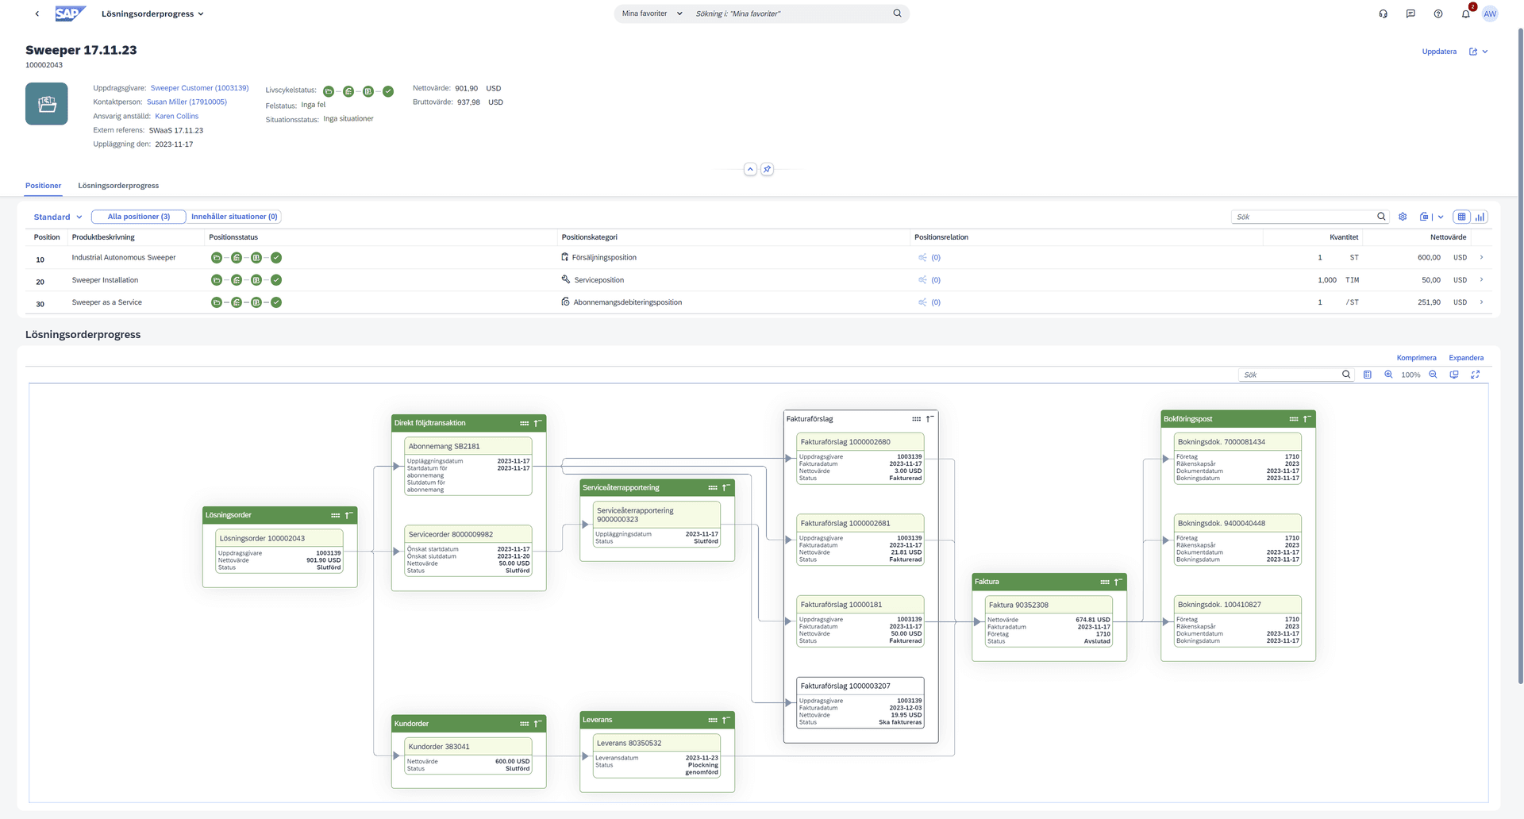Open position 10 details chevron
Screen dimensions: 1524x819
tap(1481, 257)
